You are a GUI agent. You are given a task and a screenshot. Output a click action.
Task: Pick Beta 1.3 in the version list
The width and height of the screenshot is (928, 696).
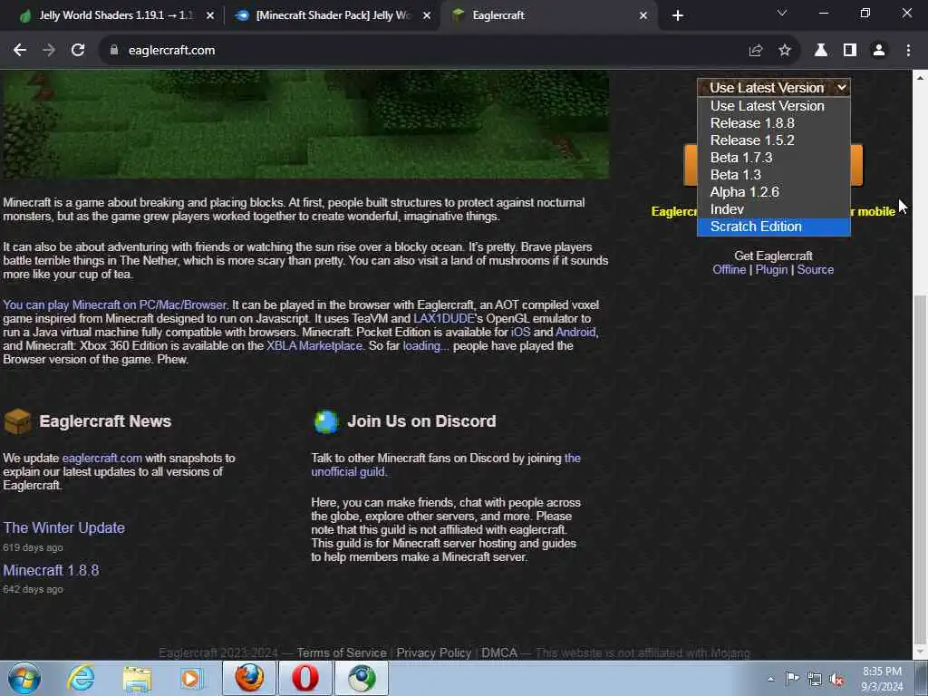click(774, 175)
